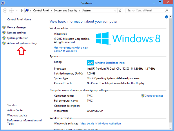Click the WORKGROUP value
This screenshot has width=174, height=131.
pos(95,111)
